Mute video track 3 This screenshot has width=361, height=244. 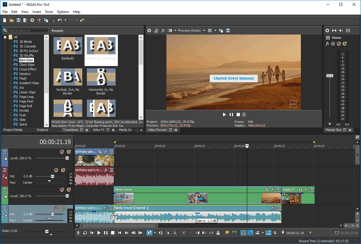62,189
